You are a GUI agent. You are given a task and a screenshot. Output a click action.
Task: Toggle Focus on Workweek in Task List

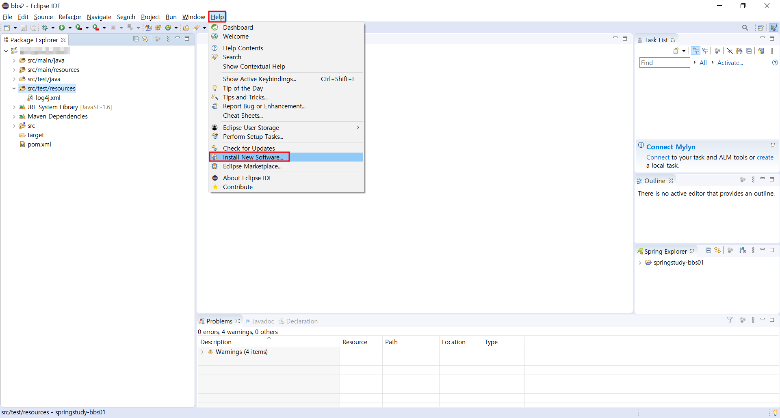pyautogui.click(x=717, y=51)
